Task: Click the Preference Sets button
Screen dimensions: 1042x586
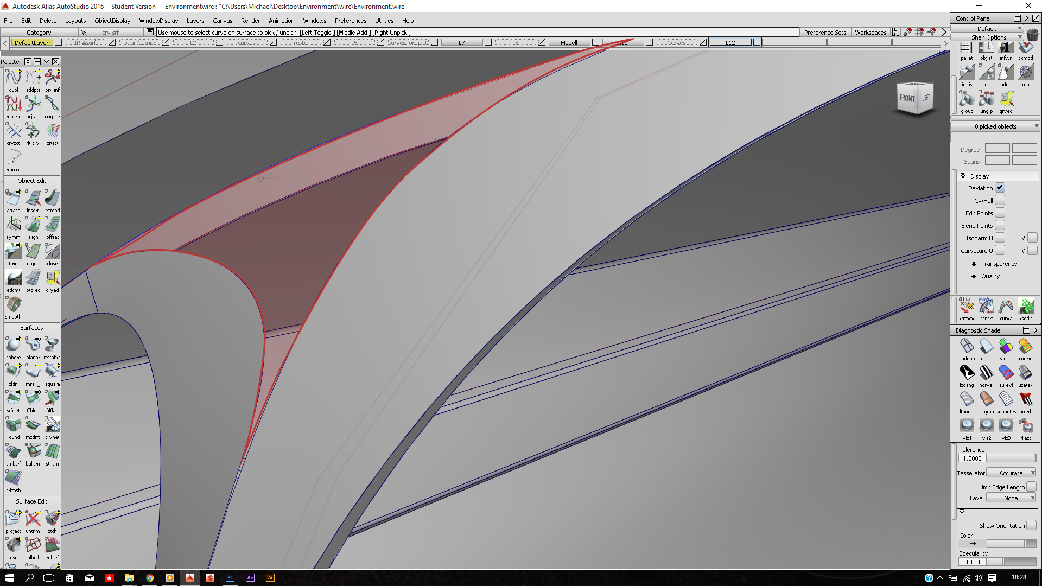Action: pyautogui.click(x=825, y=32)
